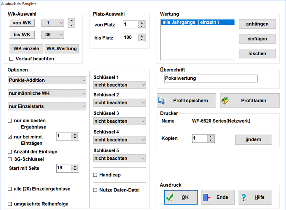The image size is (286, 210).
Task: Click the WK-Wertung button
Action: coord(62,49)
